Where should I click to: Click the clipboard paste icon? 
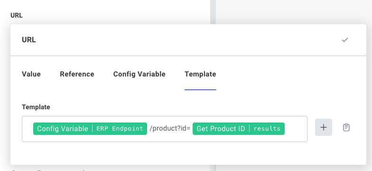tap(346, 127)
